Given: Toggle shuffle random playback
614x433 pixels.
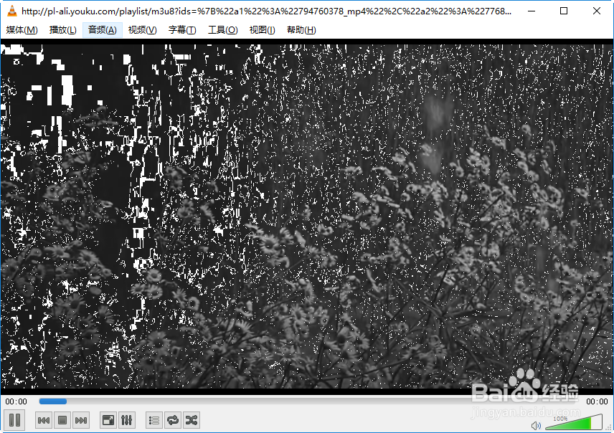Looking at the screenshot, I should point(191,420).
